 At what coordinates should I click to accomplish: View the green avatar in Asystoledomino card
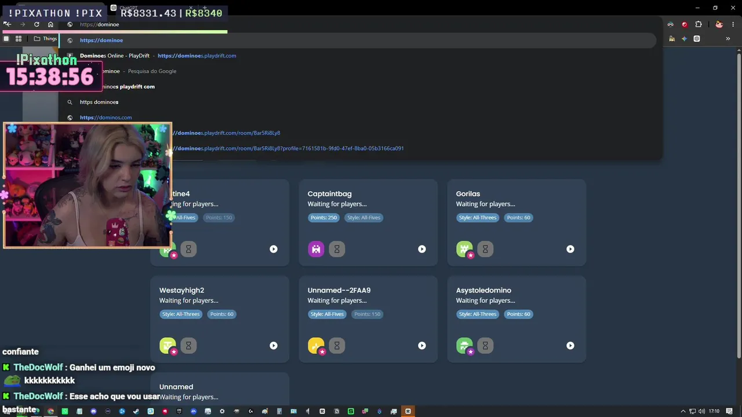coord(464,346)
